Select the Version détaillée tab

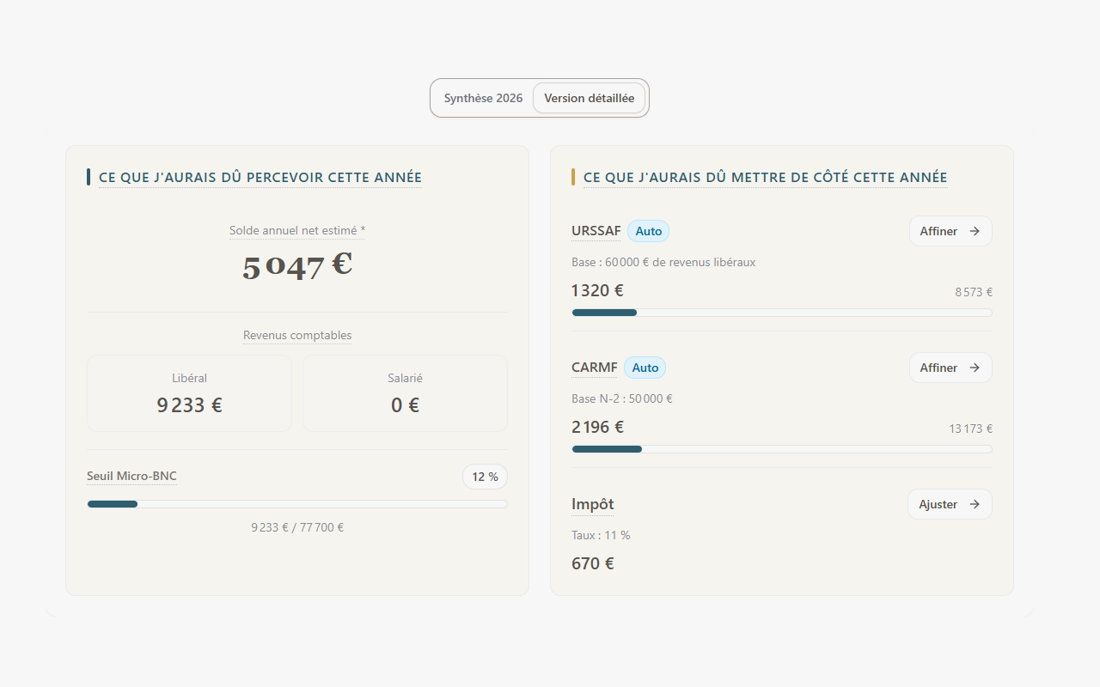point(589,98)
